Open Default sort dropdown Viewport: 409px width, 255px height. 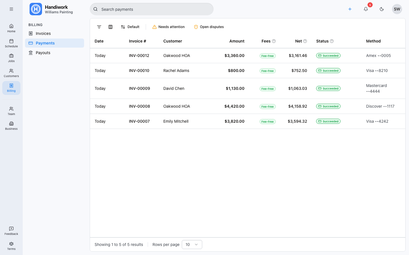[130, 27]
